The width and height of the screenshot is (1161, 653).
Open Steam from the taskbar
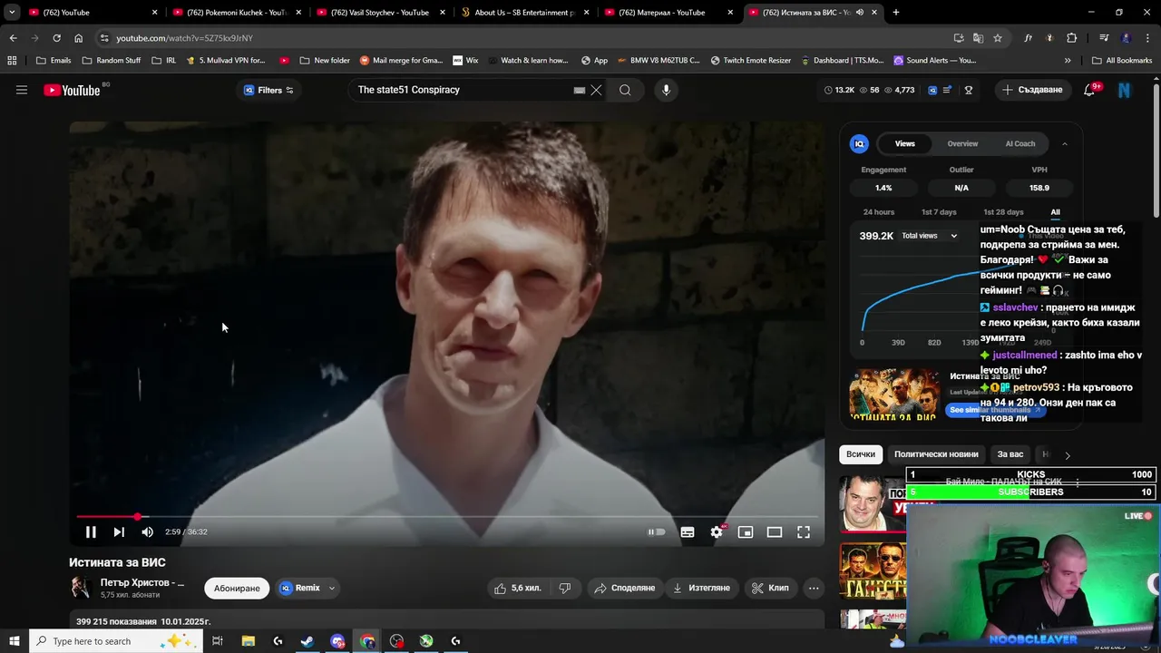[x=307, y=641]
